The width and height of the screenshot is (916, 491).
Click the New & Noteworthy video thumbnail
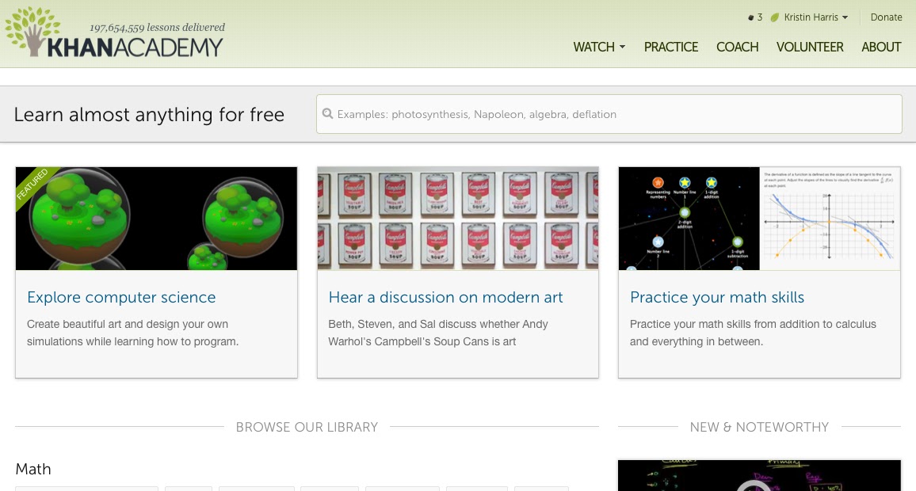(x=759, y=475)
